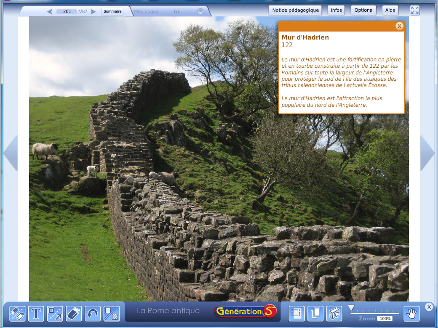Select the Text tool
Screen dimensions: 438x328
[36, 313]
